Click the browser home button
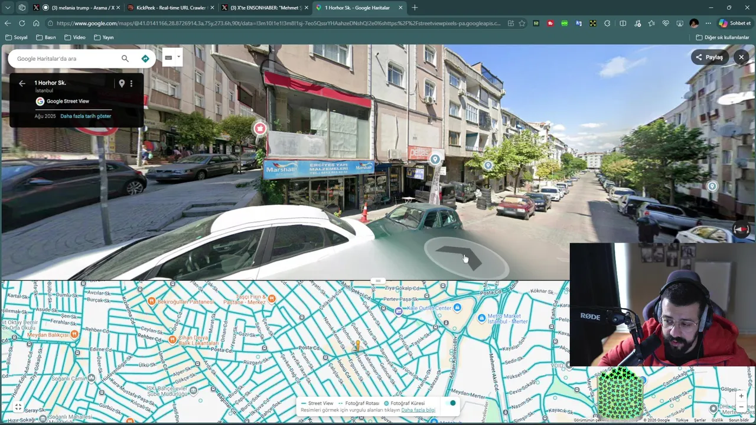This screenshot has width=756, height=425. 36,23
